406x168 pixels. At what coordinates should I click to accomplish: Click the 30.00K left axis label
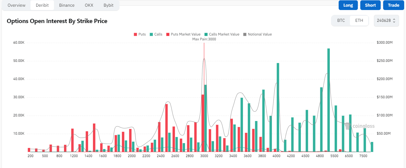coord(19,97)
